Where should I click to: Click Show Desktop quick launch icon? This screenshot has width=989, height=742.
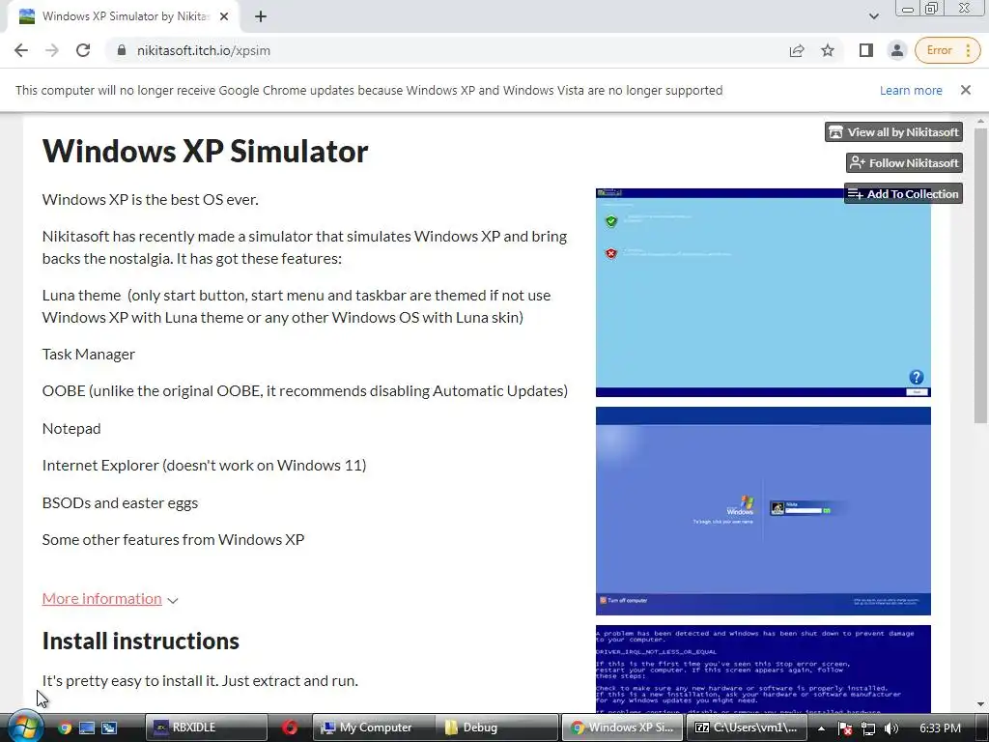[x=86, y=728]
